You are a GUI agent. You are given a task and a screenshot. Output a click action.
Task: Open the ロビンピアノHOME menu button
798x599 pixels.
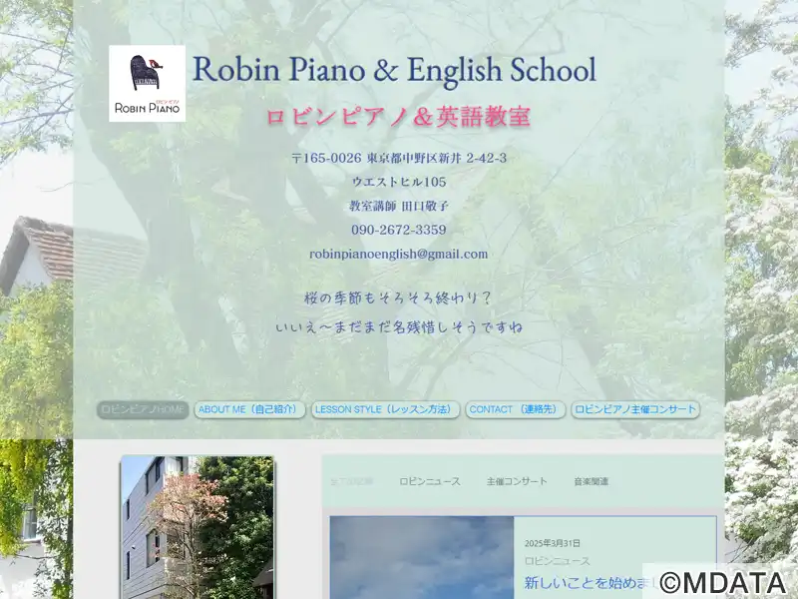point(143,409)
